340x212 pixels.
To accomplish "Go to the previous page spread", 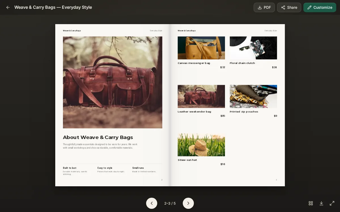I will pos(152,203).
